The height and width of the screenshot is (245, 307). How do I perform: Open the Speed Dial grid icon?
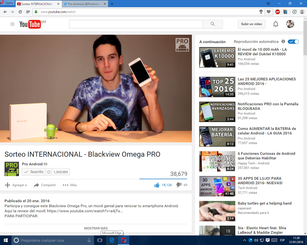[28, 12]
